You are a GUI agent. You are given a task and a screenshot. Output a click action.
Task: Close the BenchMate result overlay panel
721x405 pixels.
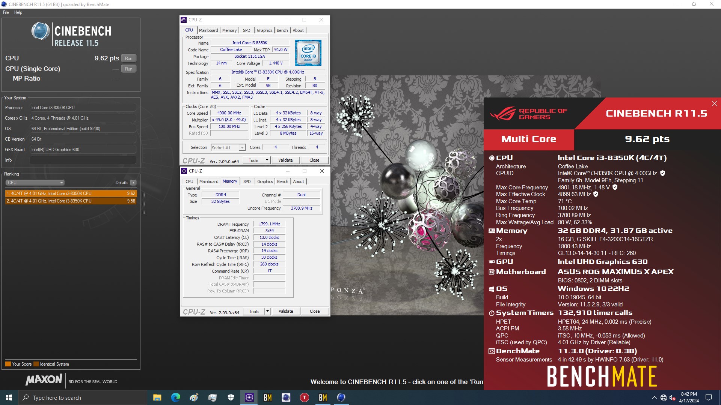714,103
